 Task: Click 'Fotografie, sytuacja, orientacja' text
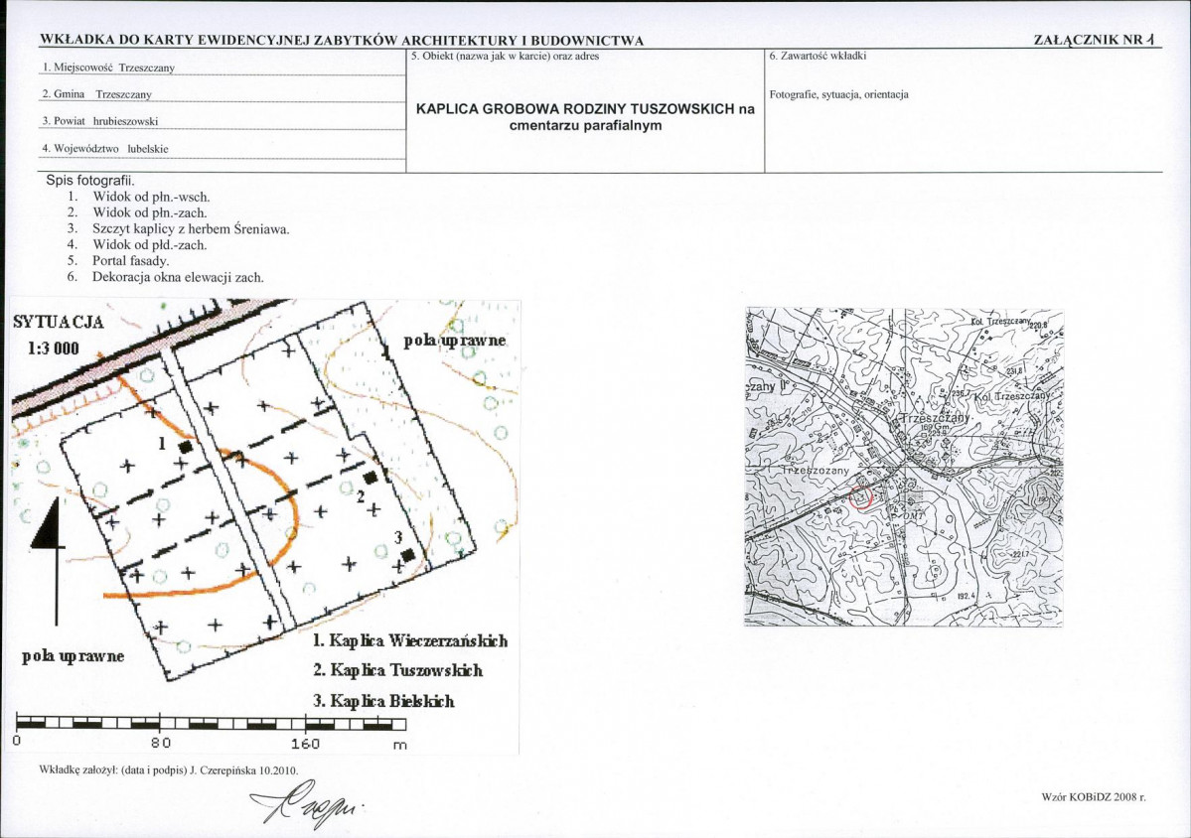[x=838, y=95]
